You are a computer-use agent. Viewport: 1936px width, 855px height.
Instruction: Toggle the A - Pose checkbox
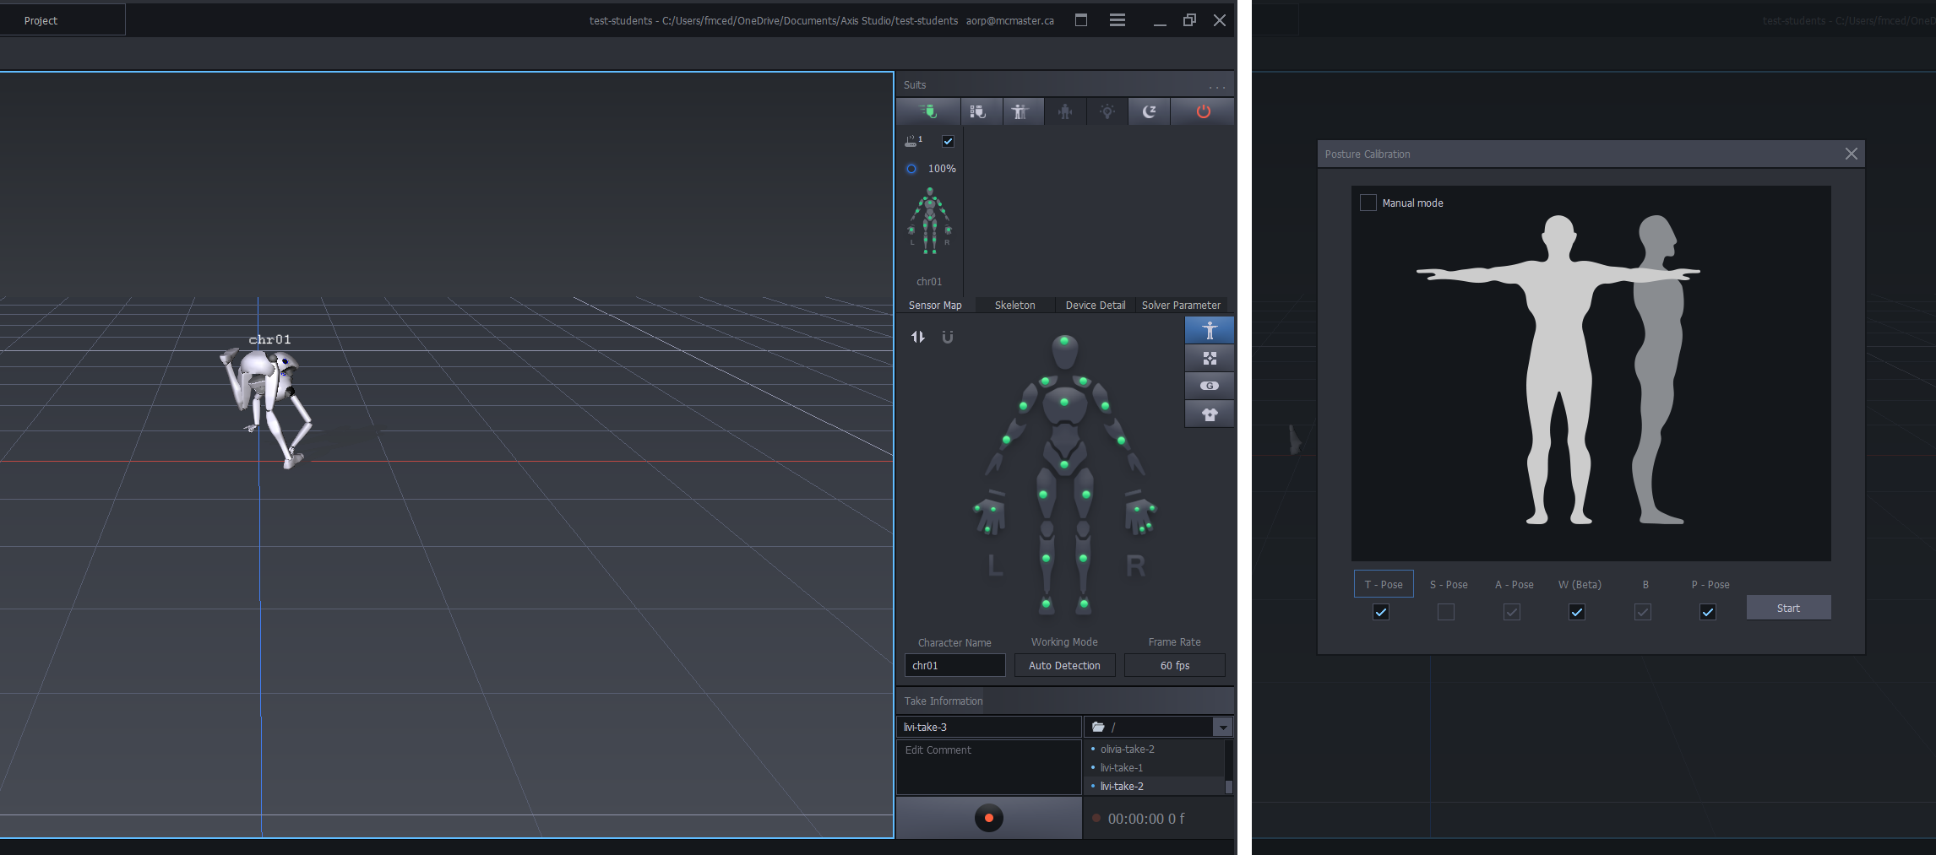1512,612
